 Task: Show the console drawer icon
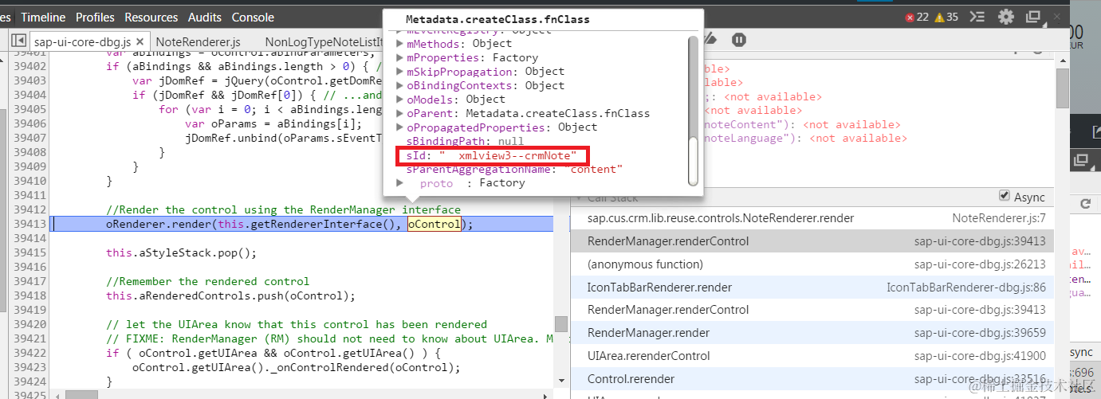977,17
